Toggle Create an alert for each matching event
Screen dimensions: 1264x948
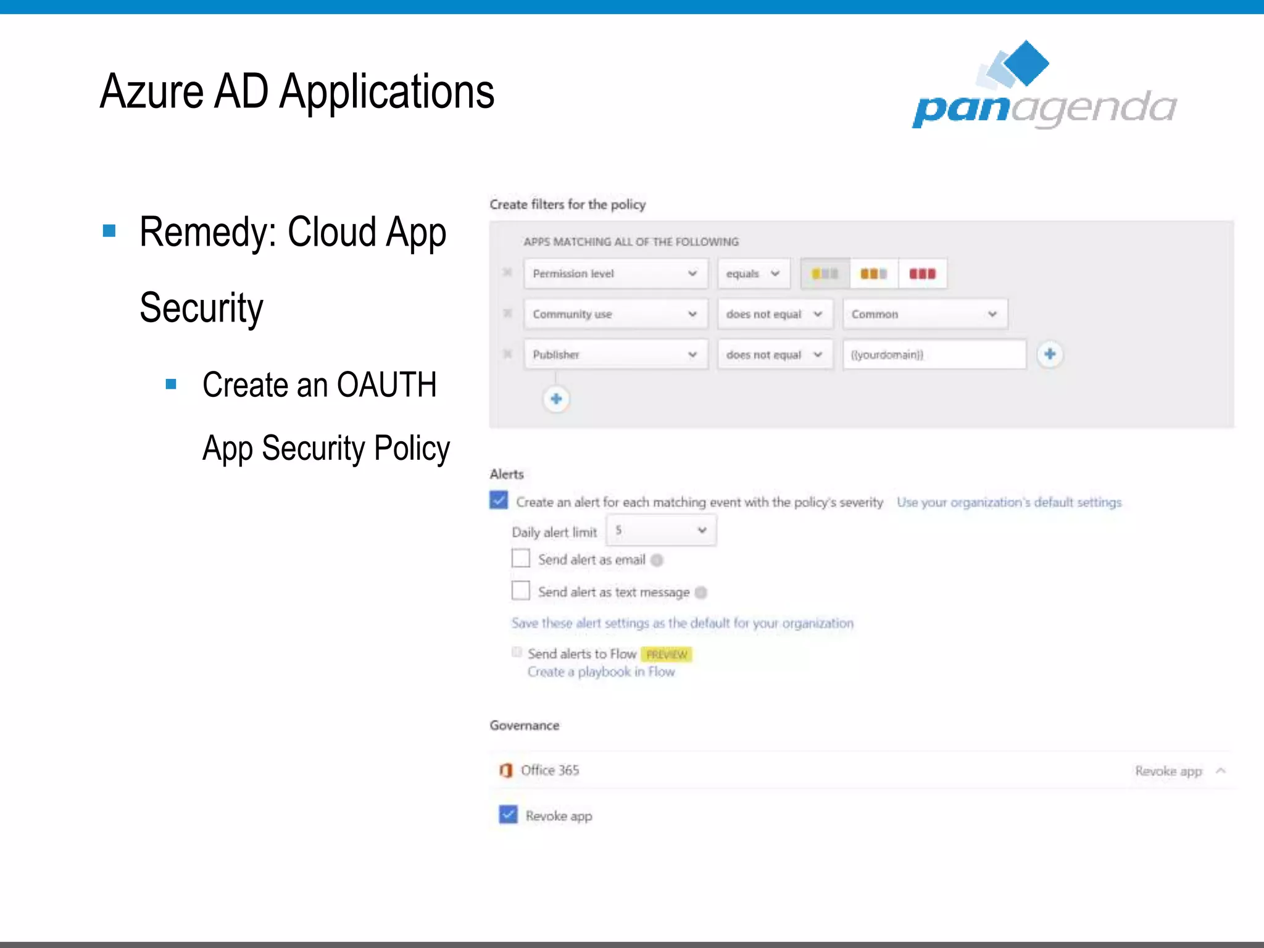[x=499, y=500]
